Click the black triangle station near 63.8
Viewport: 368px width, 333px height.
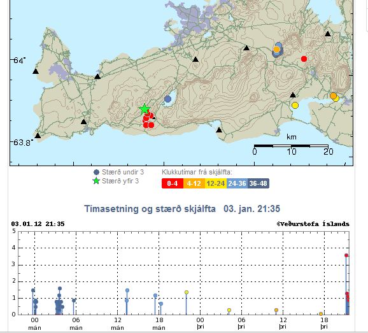(38, 136)
